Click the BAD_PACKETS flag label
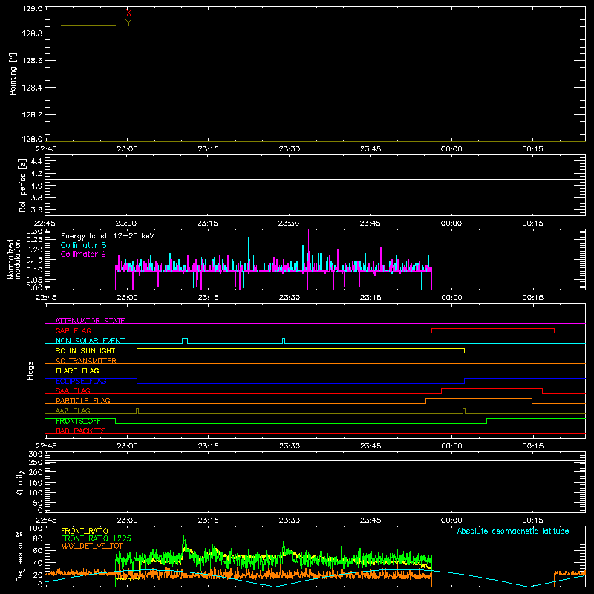The image size is (594, 594). coord(81,431)
